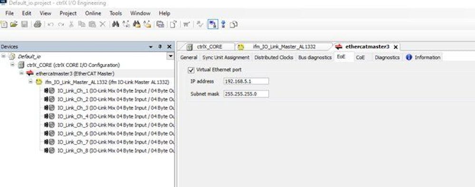Click the New file toolbar icon
Screen dimensions: 475x187
[4, 25]
